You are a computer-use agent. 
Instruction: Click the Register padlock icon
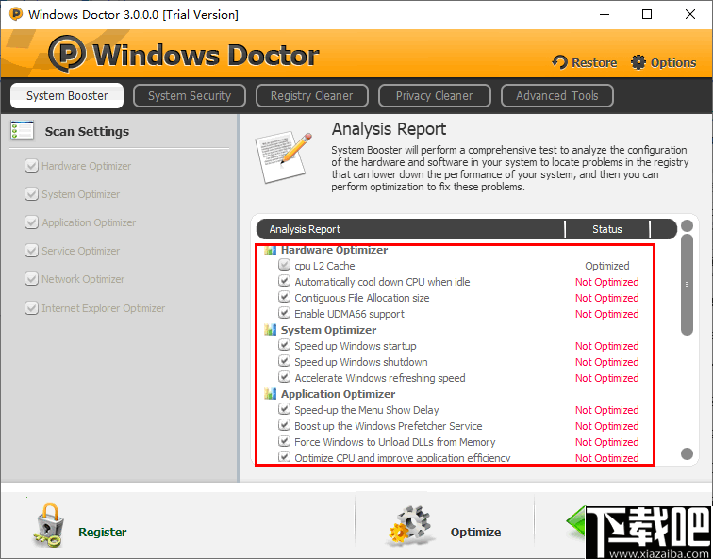click(x=48, y=525)
